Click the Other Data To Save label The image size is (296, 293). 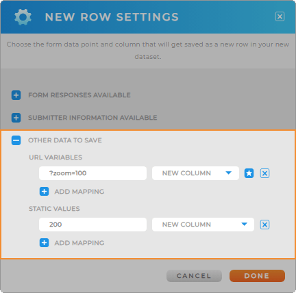coord(65,140)
